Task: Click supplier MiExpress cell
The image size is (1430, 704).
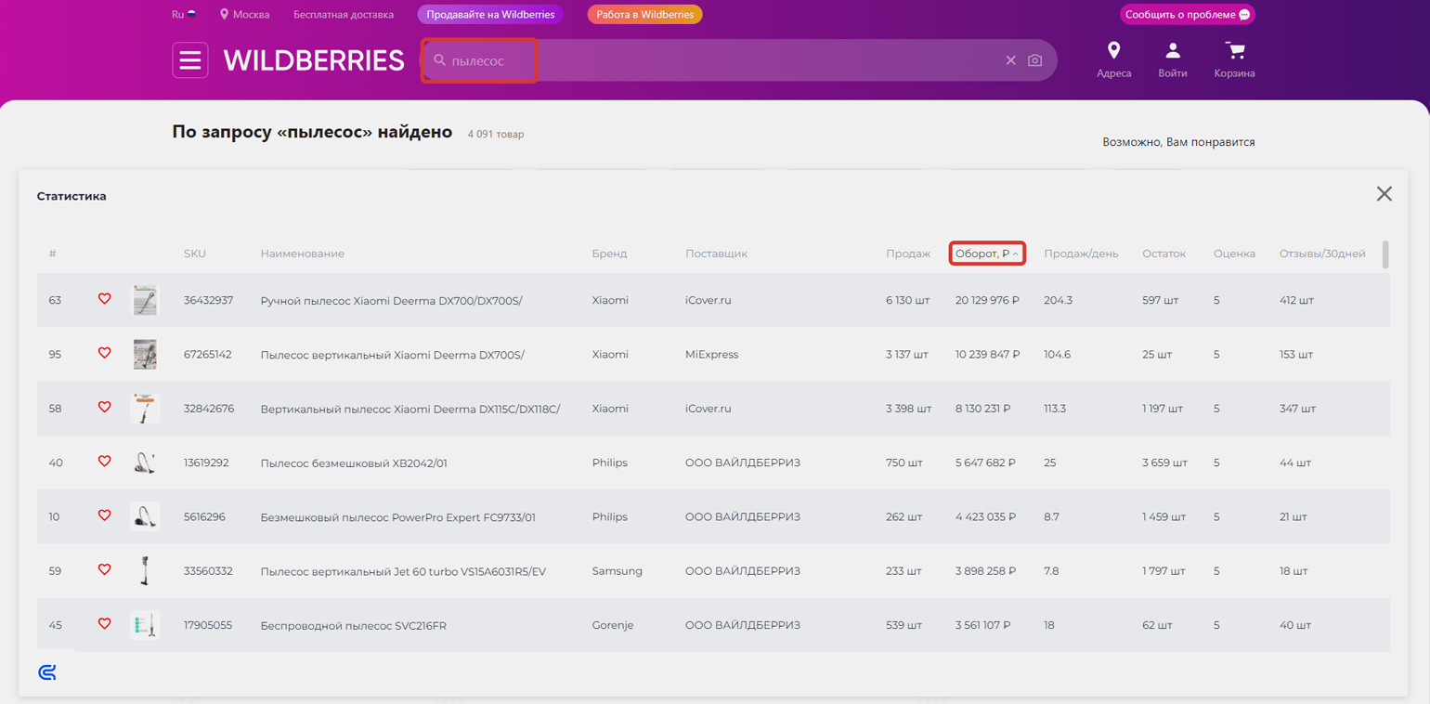Action: (712, 354)
